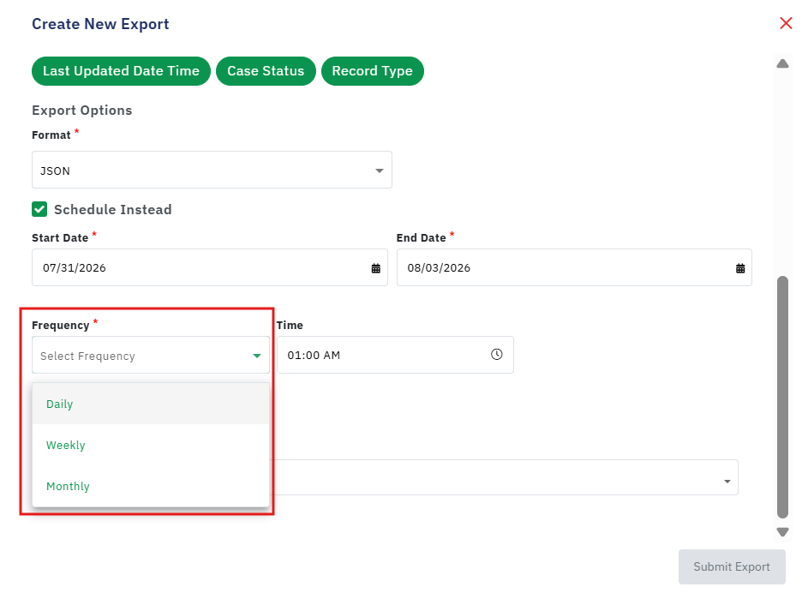This screenshot has width=808, height=599.
Task: Click the scrollbar up arrow
Action: [x=782, y=63]
